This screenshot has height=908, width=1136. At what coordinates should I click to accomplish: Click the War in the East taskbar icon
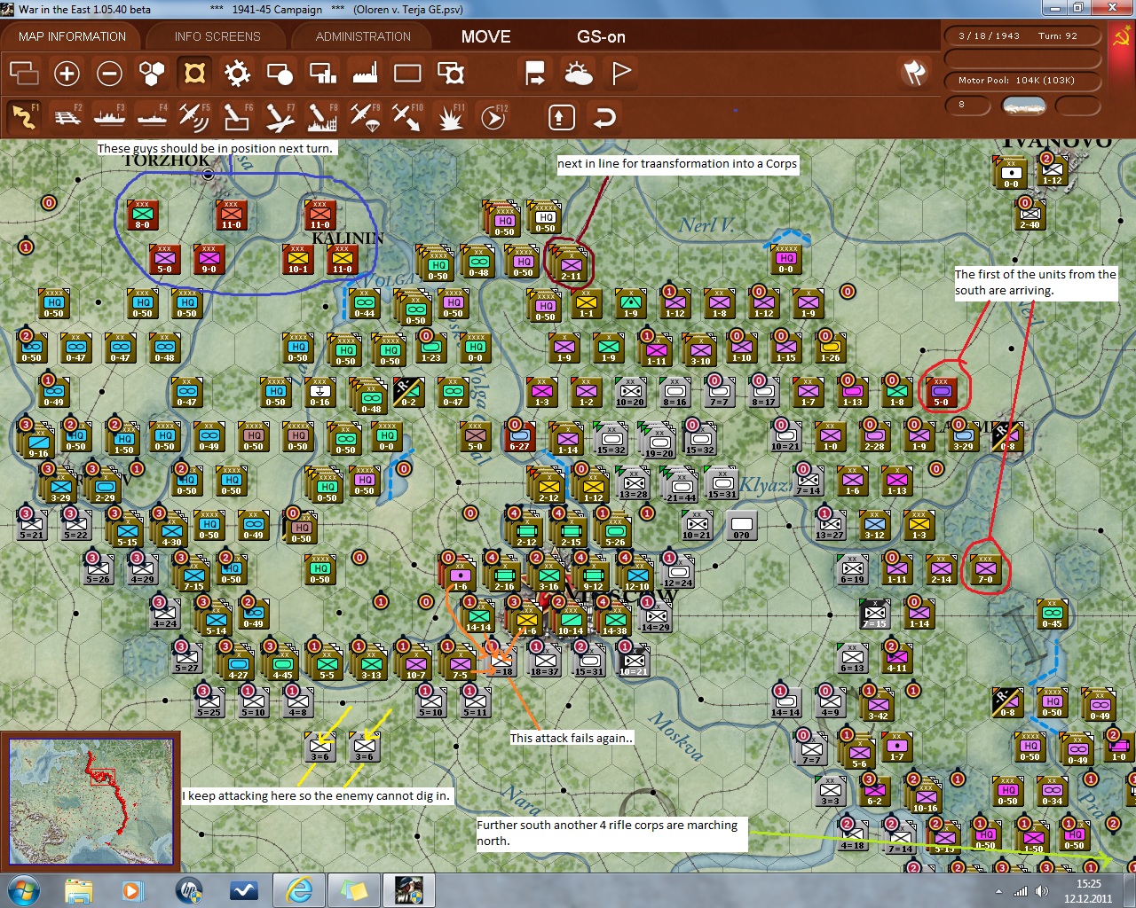pos(409,890)
